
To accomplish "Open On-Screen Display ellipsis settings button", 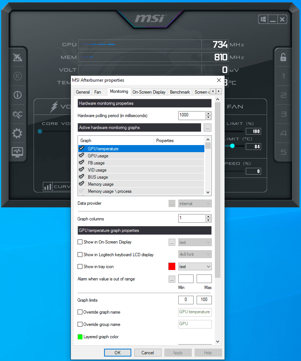I will [x=172, y=242].
